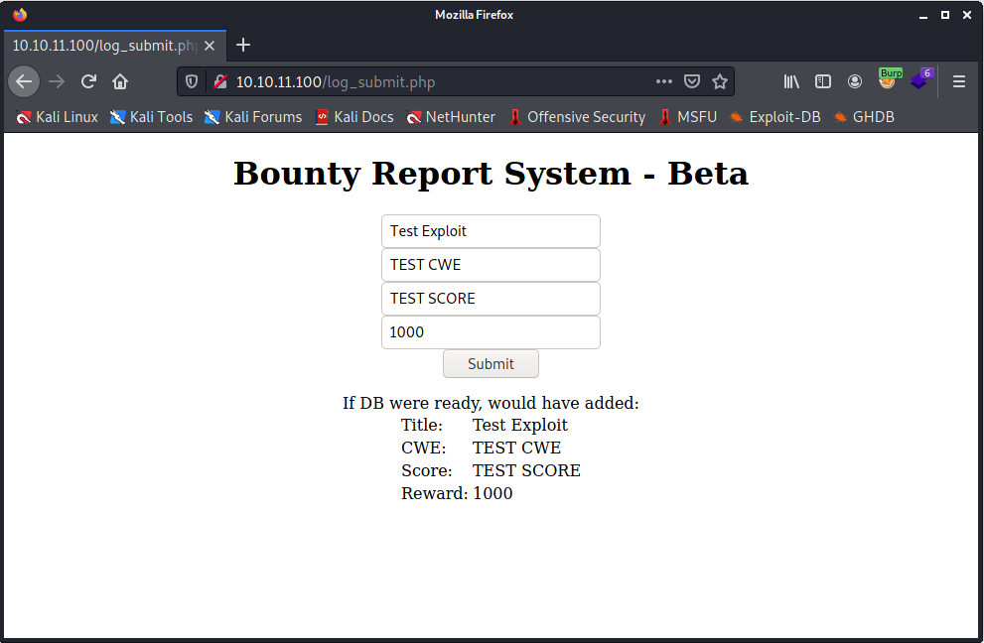
Task: Open the Kali Tools bookmark
Action: coord(151,117)
